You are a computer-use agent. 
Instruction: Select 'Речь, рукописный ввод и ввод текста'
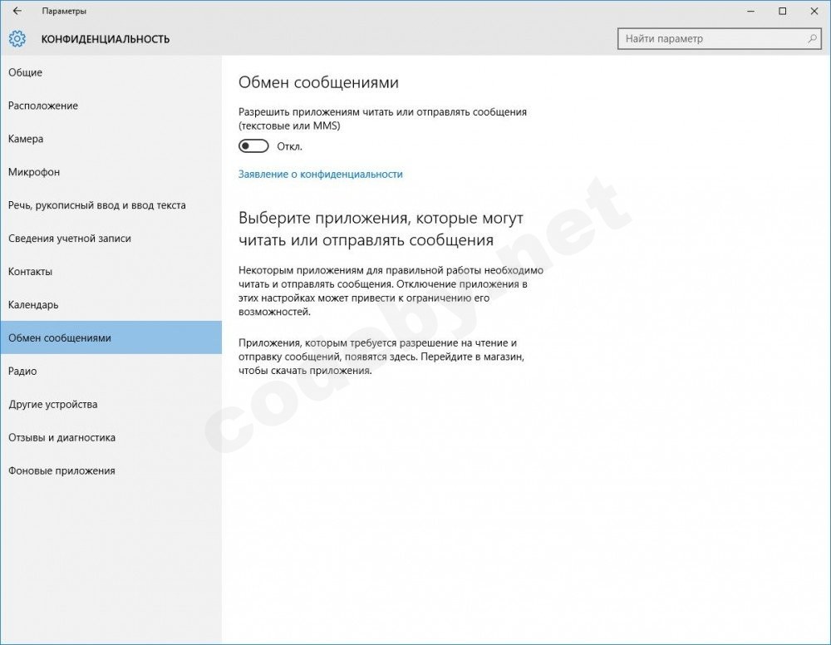tap(111, 205)
